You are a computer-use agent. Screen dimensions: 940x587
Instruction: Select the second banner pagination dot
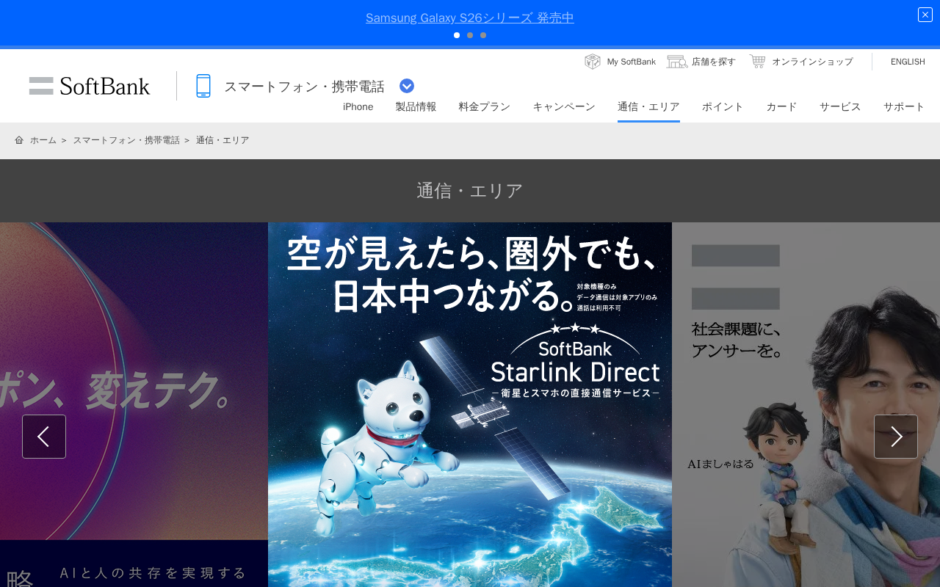pos(470,35)
